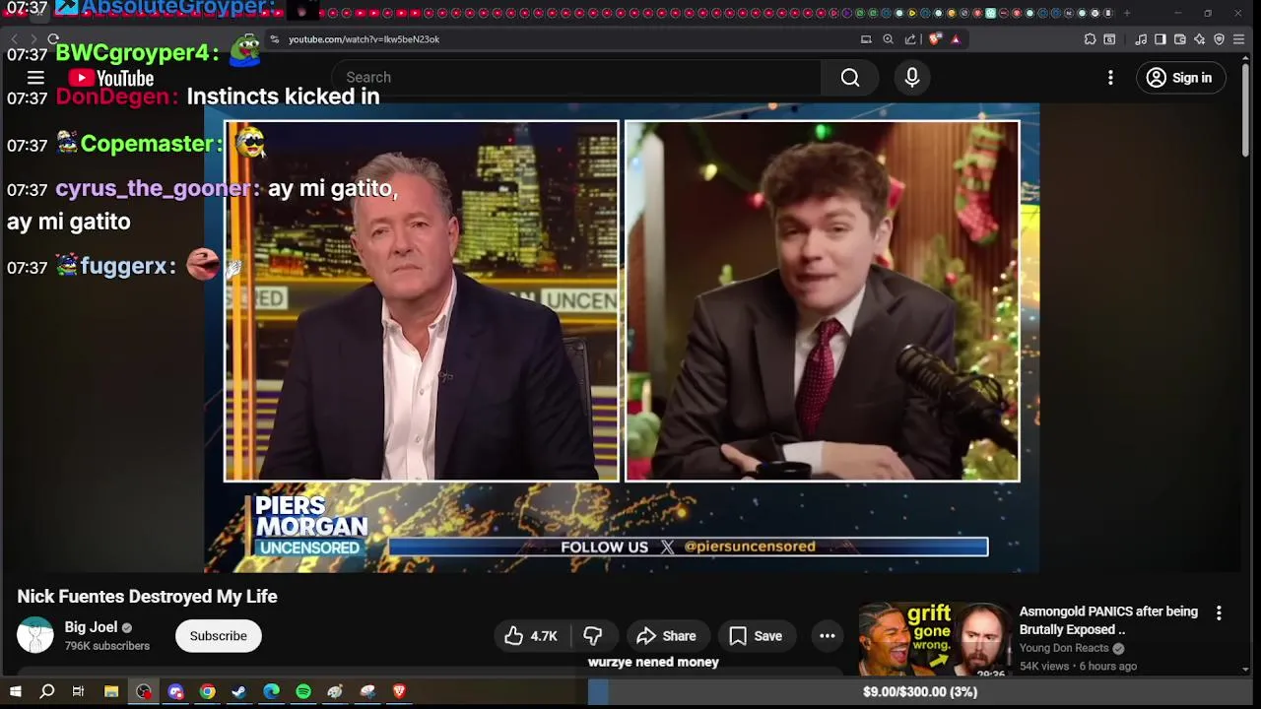Open more actions ellipsis next to Save
The width and height of the screenshot is (1261, 709).
828,636
